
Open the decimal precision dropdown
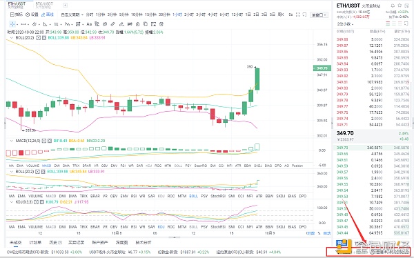click(x=345, y=24)
